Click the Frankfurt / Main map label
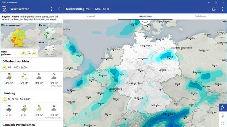 [135, 83]
